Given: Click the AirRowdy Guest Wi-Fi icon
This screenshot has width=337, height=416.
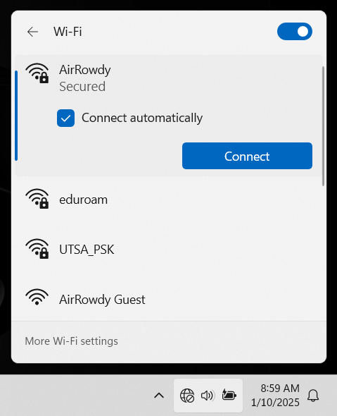Looking at the screenshot, I should tap(37, 297).
